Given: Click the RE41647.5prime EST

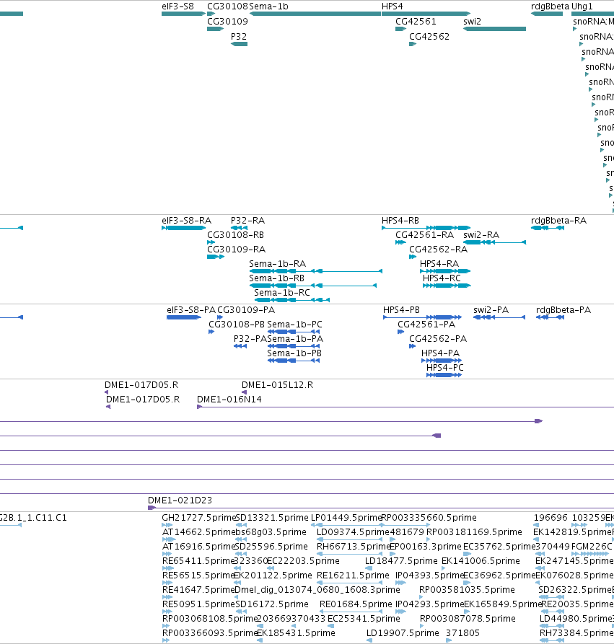Looking at the screenshot, I should pyautogui.click(x=167, y=597).
